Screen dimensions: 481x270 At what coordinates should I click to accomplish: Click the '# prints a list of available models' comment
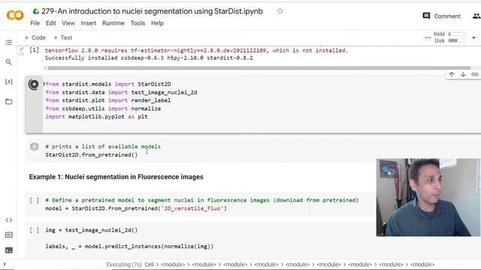click(x=103, y=147)
